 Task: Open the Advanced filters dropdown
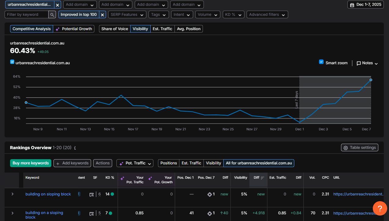pyautogui.click(x=267, y=15)
